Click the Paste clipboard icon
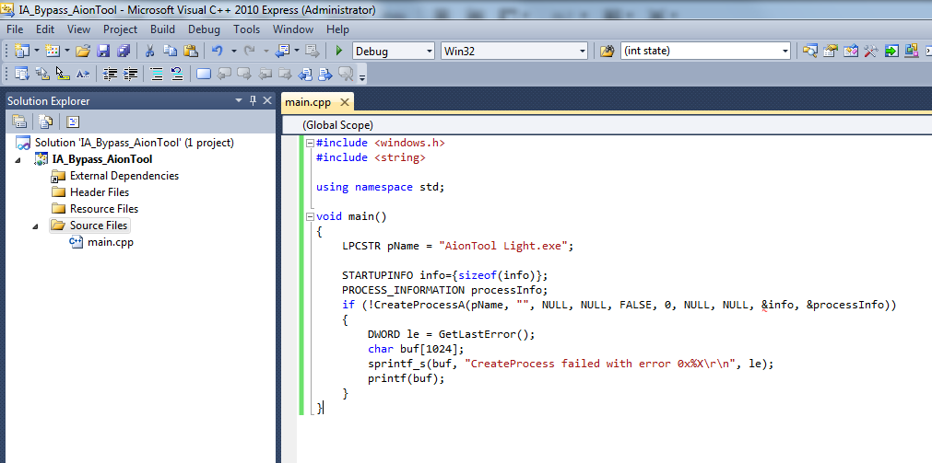 point(190,51)
